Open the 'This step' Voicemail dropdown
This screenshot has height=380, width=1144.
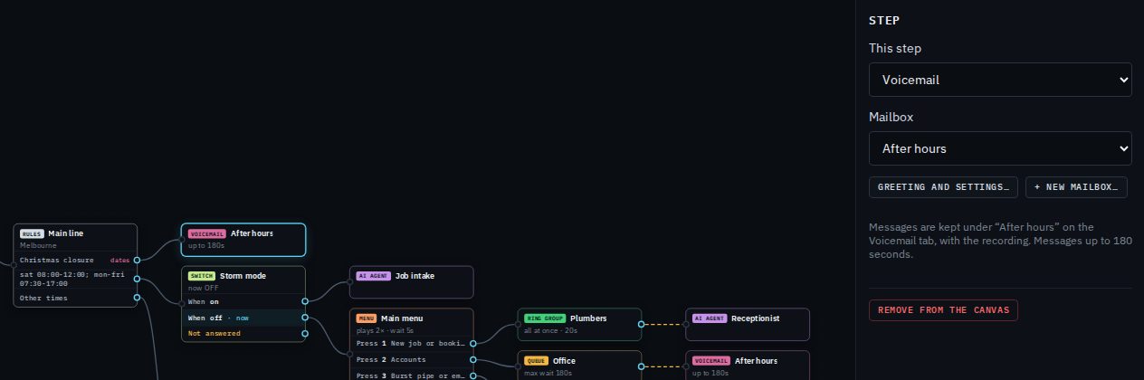click(x=1000, y=80)
